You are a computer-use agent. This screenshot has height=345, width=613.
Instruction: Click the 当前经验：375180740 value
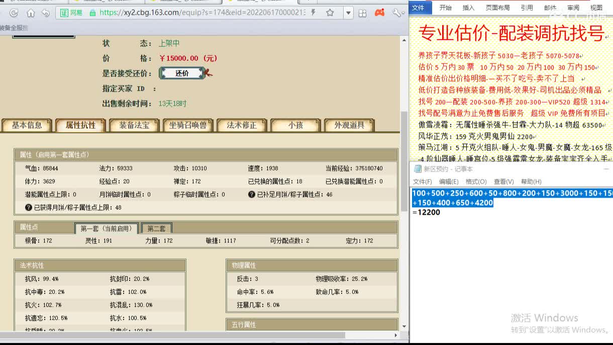tap(354, 168)
